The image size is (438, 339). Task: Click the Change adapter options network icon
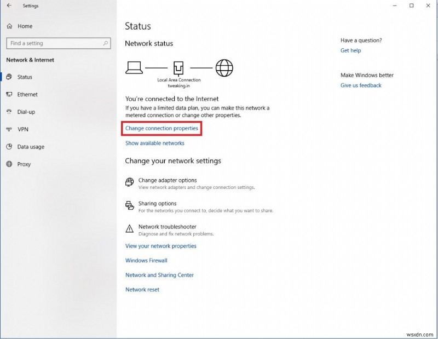(130, 182)
